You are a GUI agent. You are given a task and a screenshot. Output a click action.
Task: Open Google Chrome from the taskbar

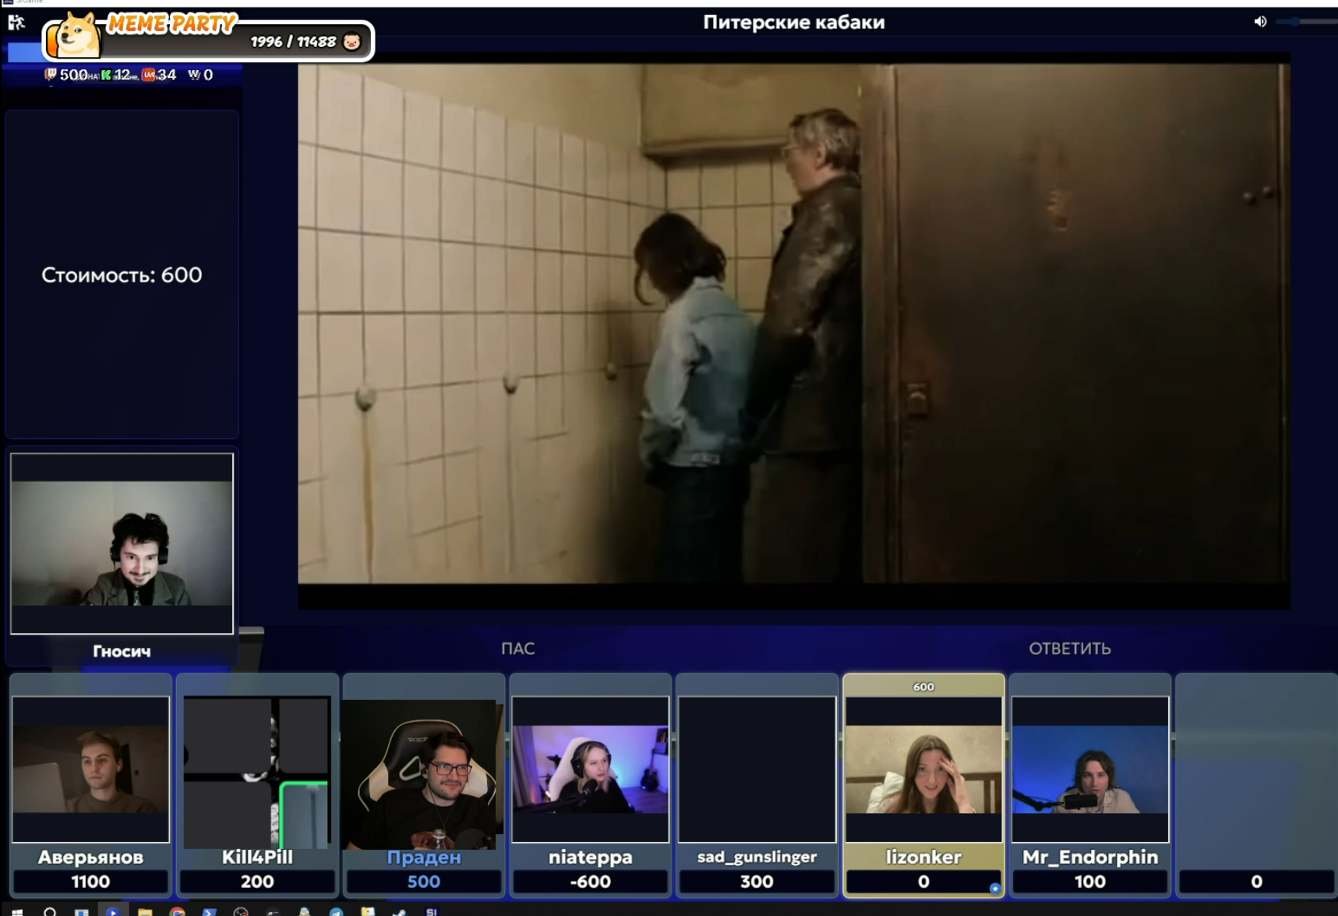coord(177,911)
